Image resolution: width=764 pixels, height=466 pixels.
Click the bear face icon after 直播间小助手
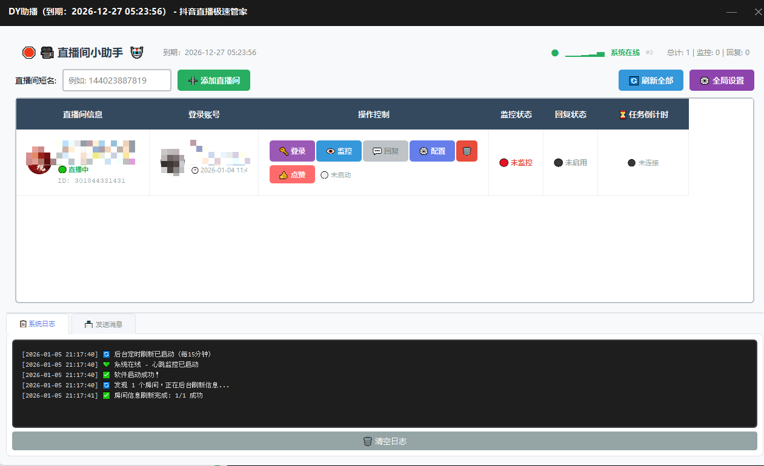(136, 53)
